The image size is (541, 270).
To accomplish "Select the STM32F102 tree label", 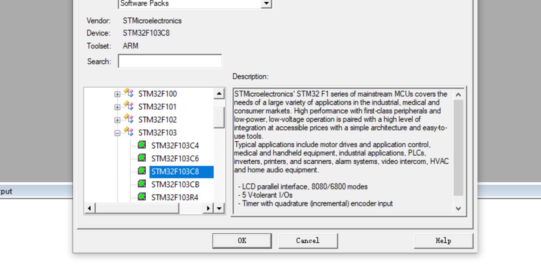I will click(157, 120).
